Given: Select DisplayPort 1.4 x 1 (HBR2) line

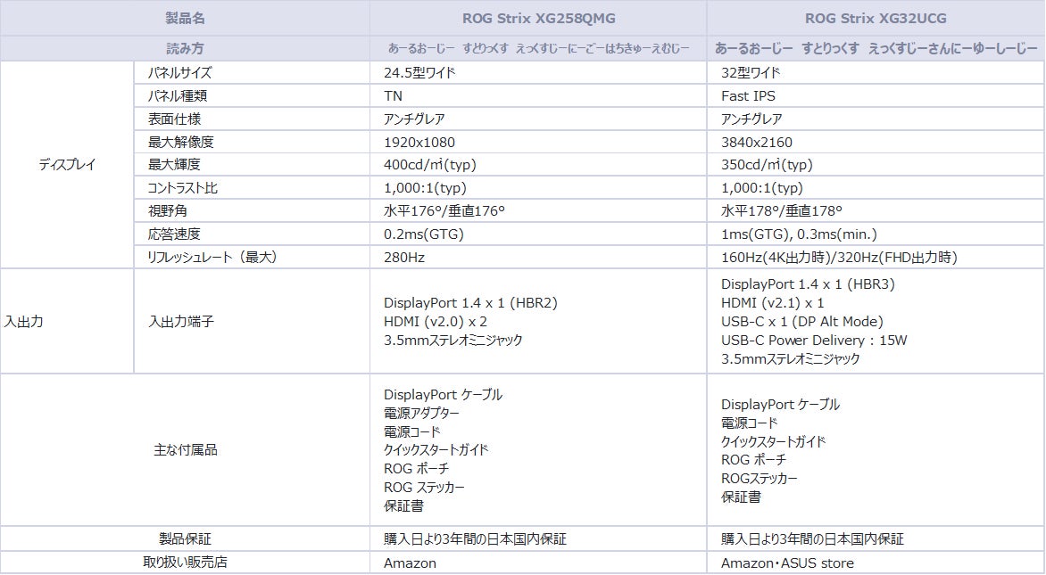Looking at the screenshot, I should tap(470, 302).
